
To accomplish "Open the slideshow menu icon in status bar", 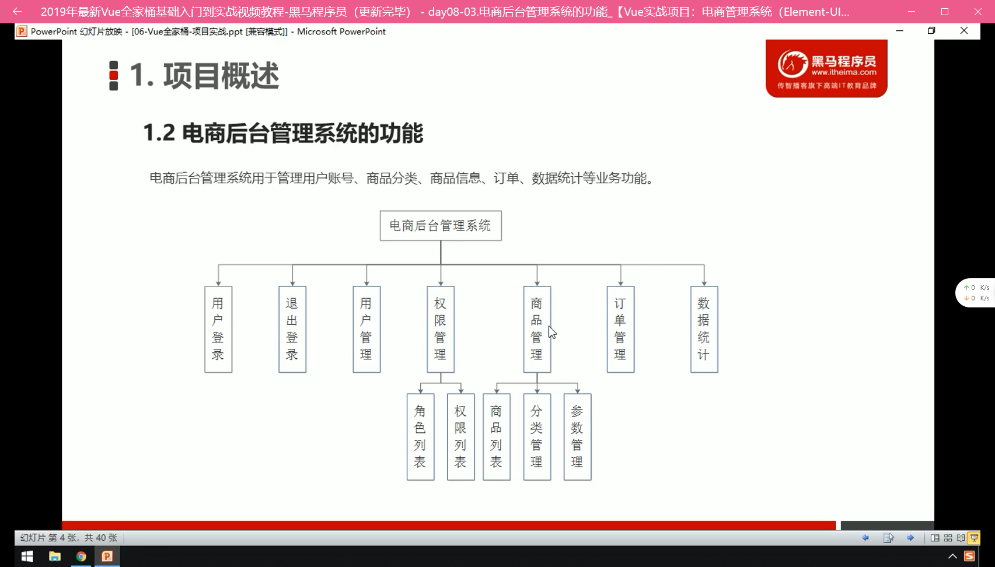I will tap(888, 538).
